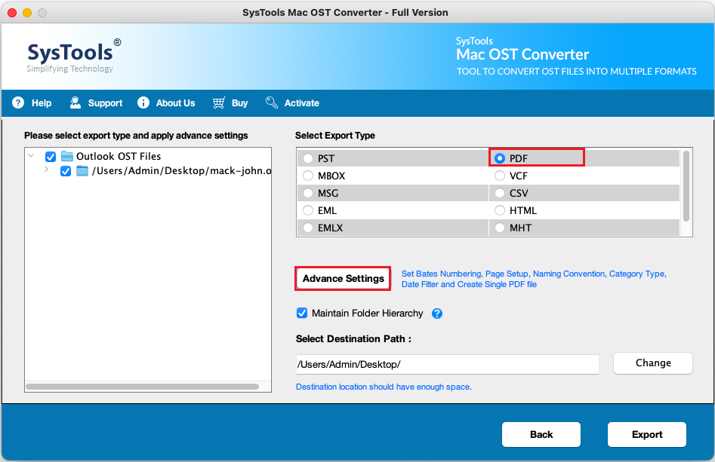Choose the MHT export option
The image size is (715, 462).
point(500,228)
